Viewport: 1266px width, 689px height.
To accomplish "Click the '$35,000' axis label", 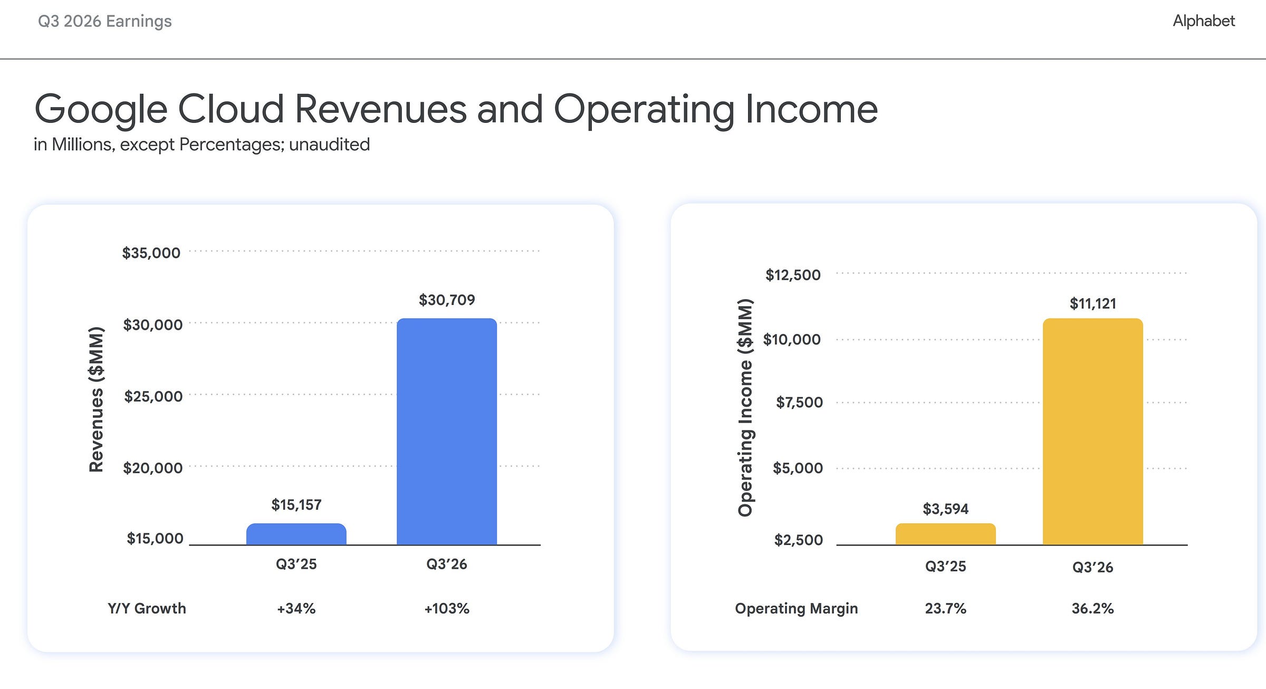I will (151, 253).
